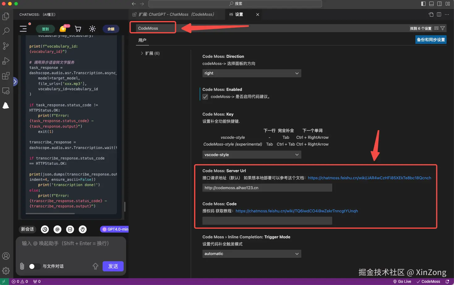
Task: Open the shopping cart icon
Action: [78, 29]
